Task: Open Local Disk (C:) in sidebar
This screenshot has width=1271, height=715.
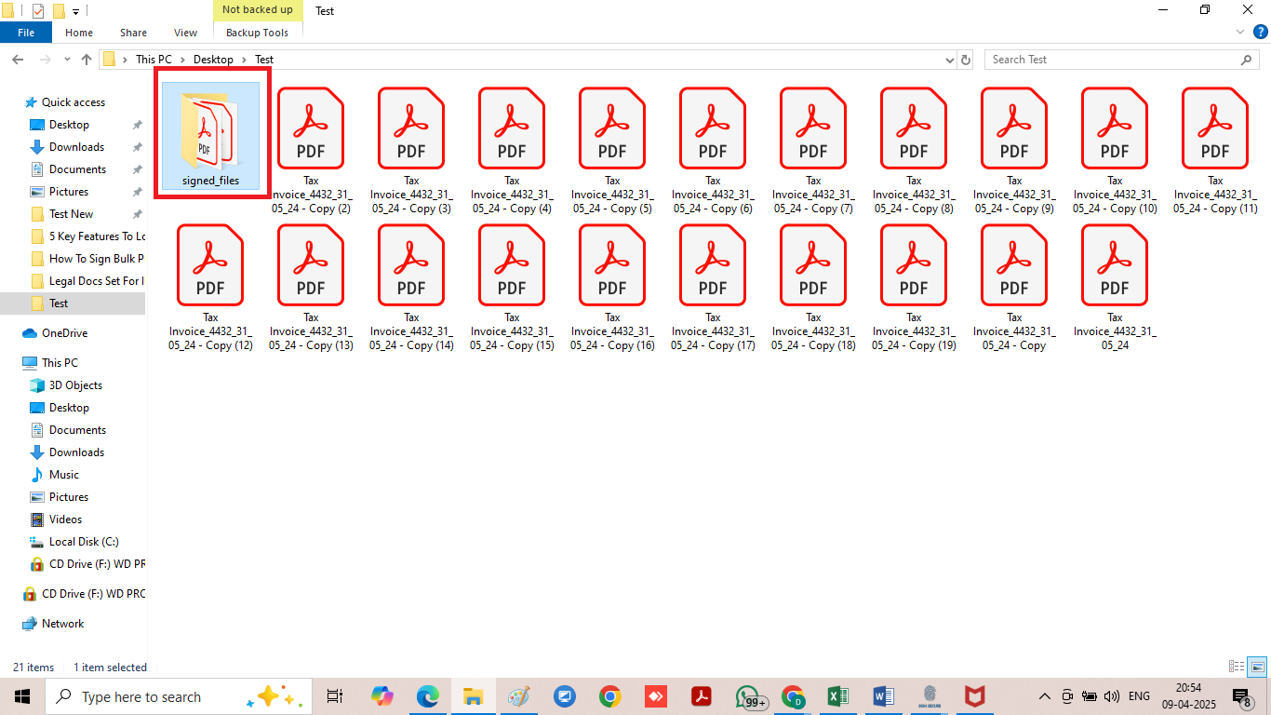Action: pyautogui.click(x=84, y=542)
